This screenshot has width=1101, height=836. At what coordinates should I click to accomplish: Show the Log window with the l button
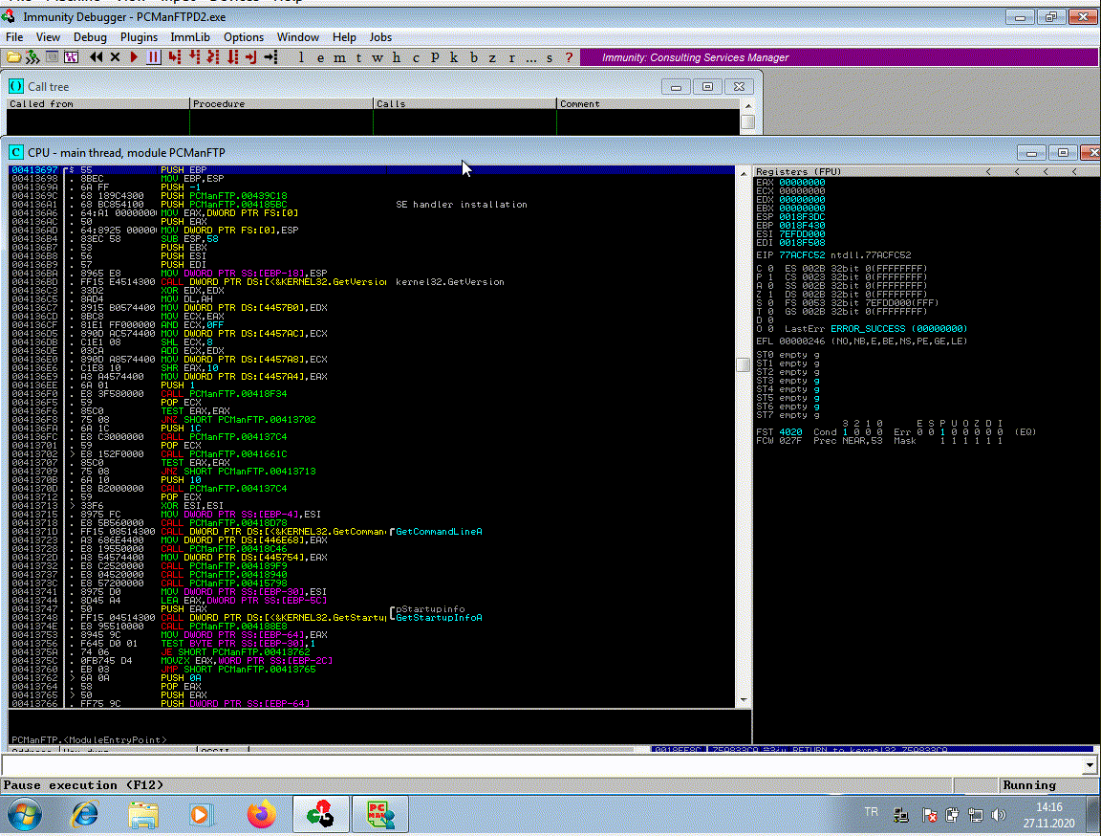pyautogui.click(x=301, y=57)
